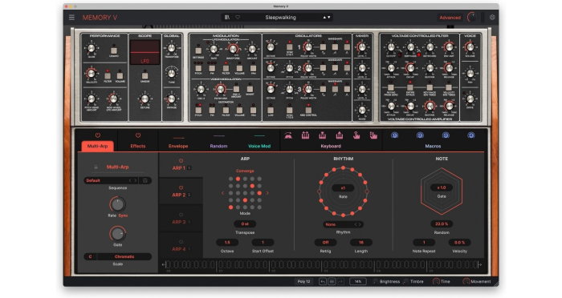Open the Poly 12 polyphony menu
The width and height of the screenshot is (562, 298).
304,282
